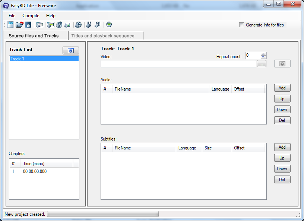Click the toolbar drag grip handle
This screenshot has width=304, height=221.
coord(5,25)
